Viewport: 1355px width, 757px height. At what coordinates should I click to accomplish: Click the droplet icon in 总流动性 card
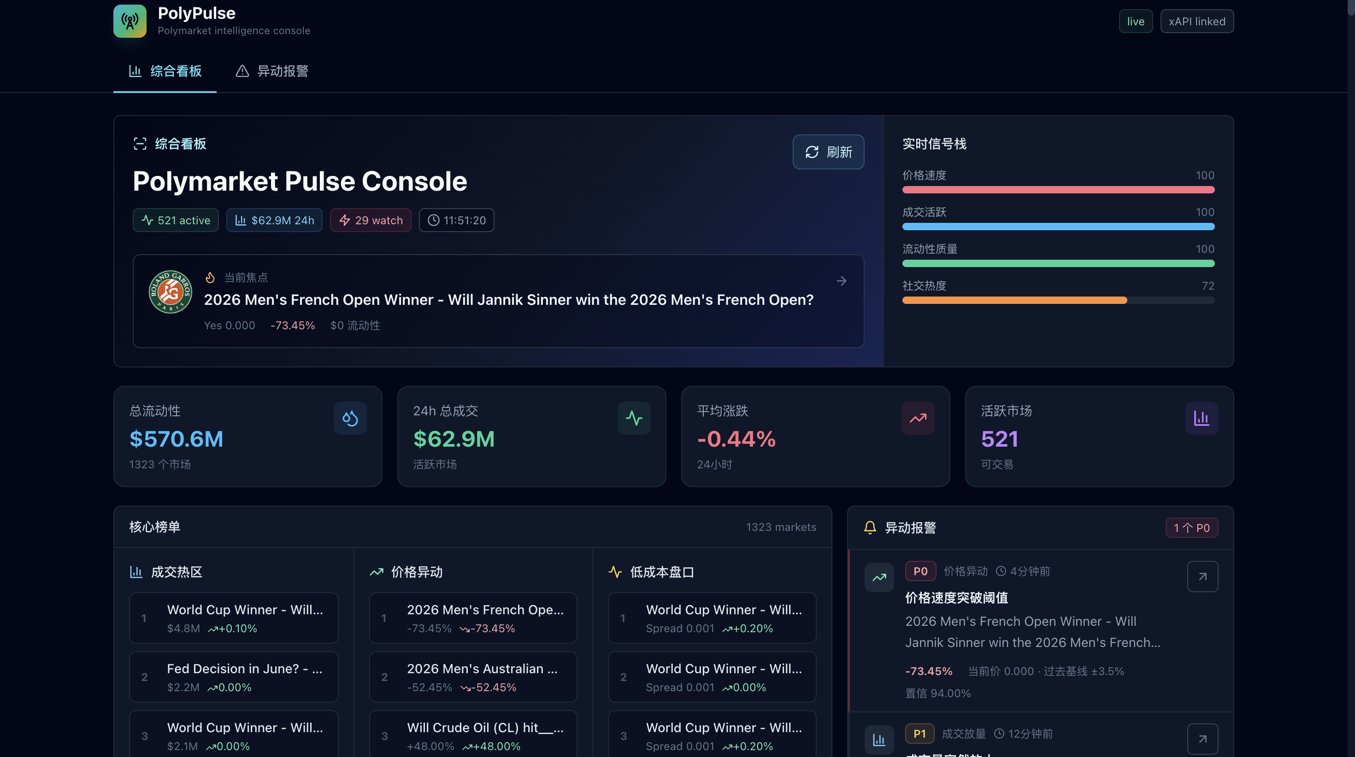pos(350,418)
